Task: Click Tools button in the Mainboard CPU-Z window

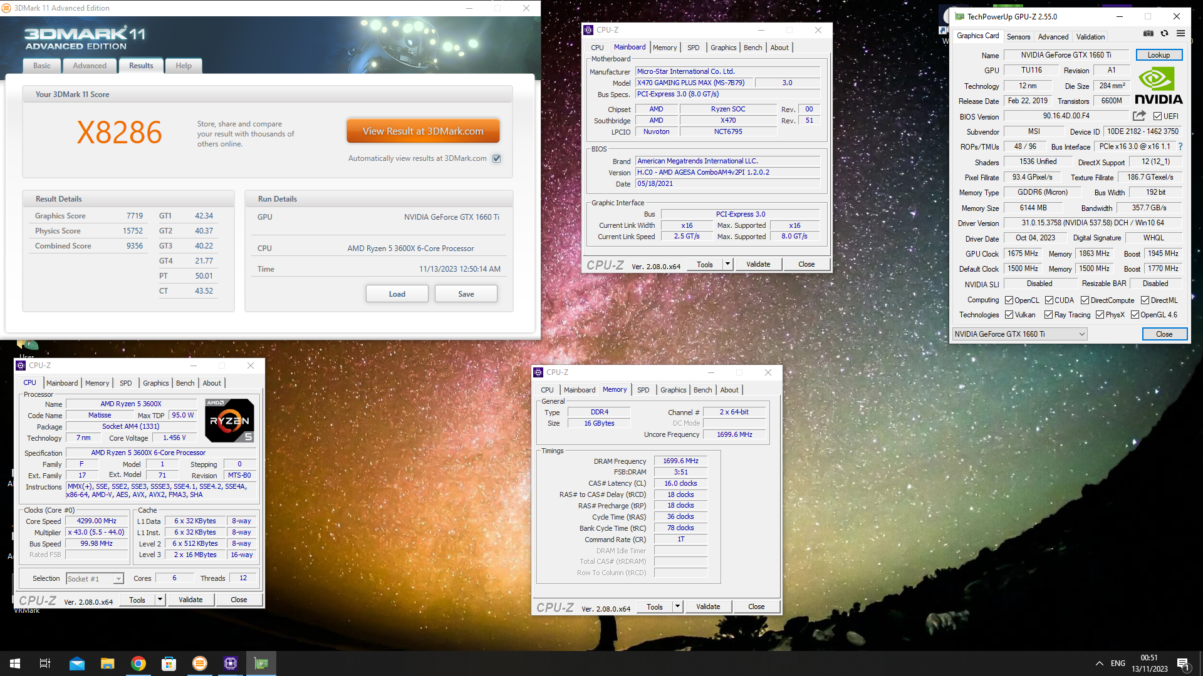Action: [705, 264]
